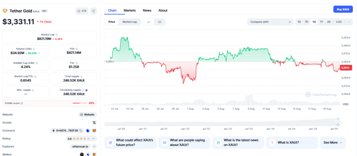
Task: Add Tether Gold to watchlist with star button
Action: click(82, 11)
